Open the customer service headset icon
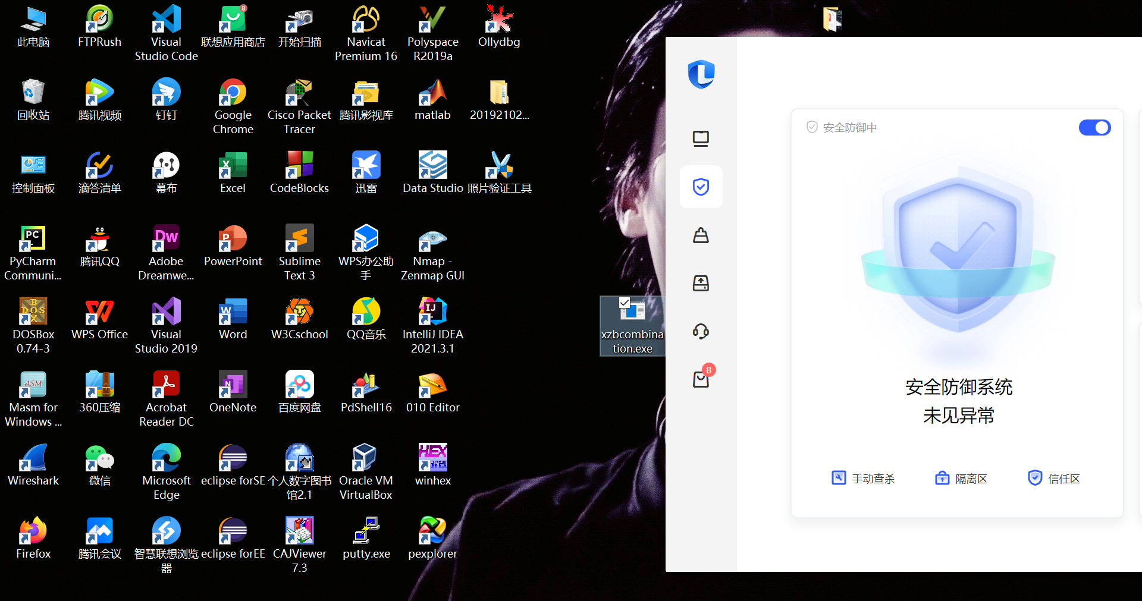This screenshot has width=1142, height=601. [x=701, y=331]
